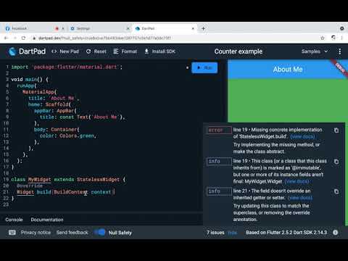Open a new browser tab

[203, 28]
